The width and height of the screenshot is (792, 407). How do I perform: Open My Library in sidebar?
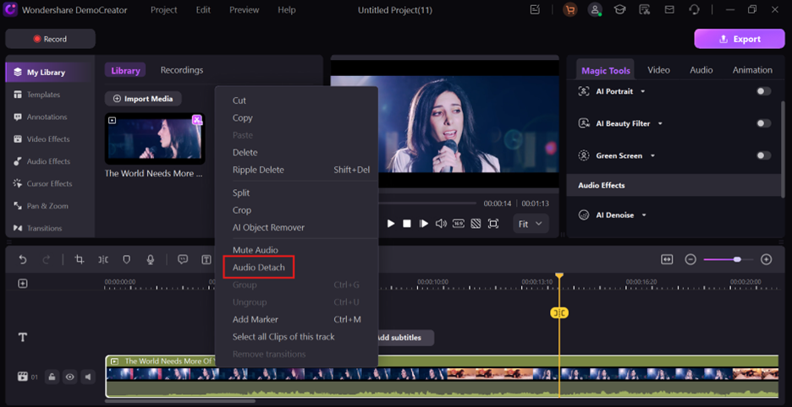coord(50,72)
